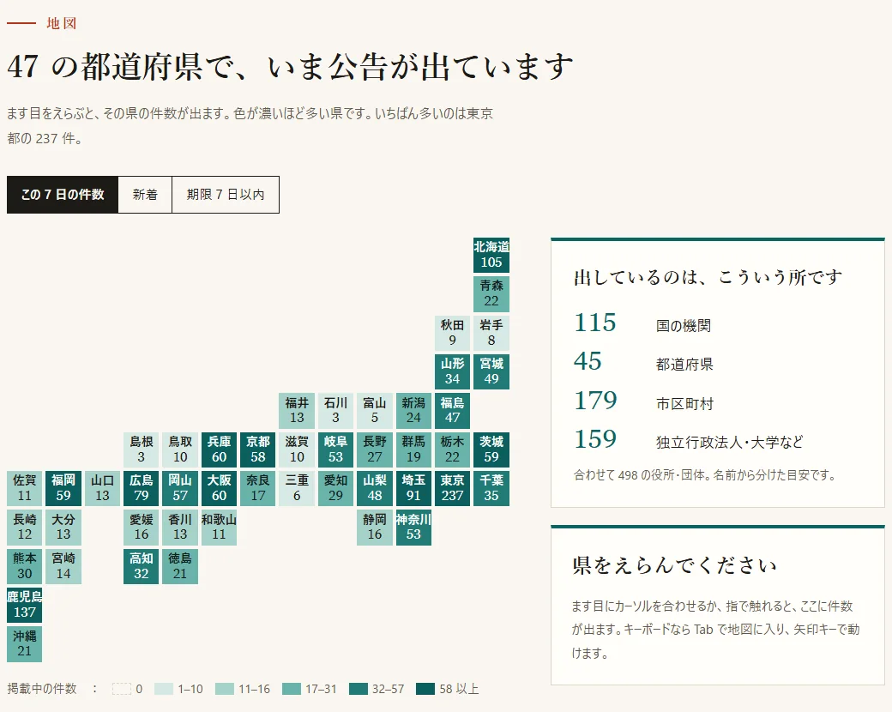The width and height of the screenshot is (892, 712).
Task: Pick the 千葉 35 tile
Action: pos(491,488)
